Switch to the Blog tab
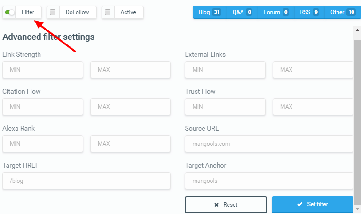The image size is (361, 214). (x=209, y=12)
